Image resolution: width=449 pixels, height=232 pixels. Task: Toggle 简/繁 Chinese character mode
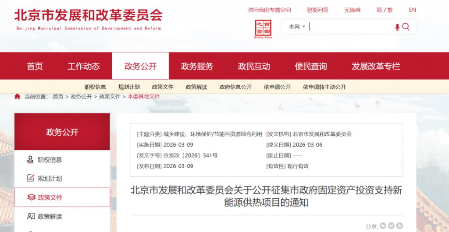pyautogui.click(x=385, y=10)
